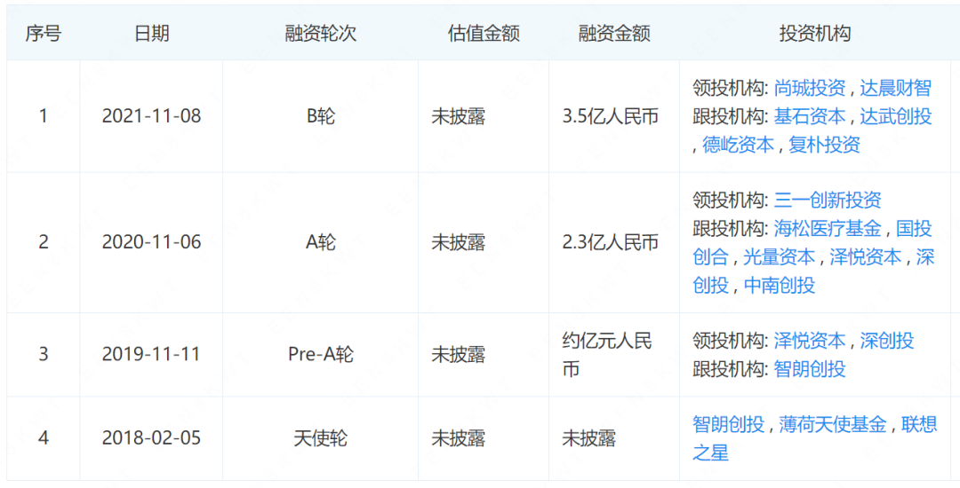Screen dimensions: 960x488
Task: Select the 融资轮次 column header
Action: 320,35
